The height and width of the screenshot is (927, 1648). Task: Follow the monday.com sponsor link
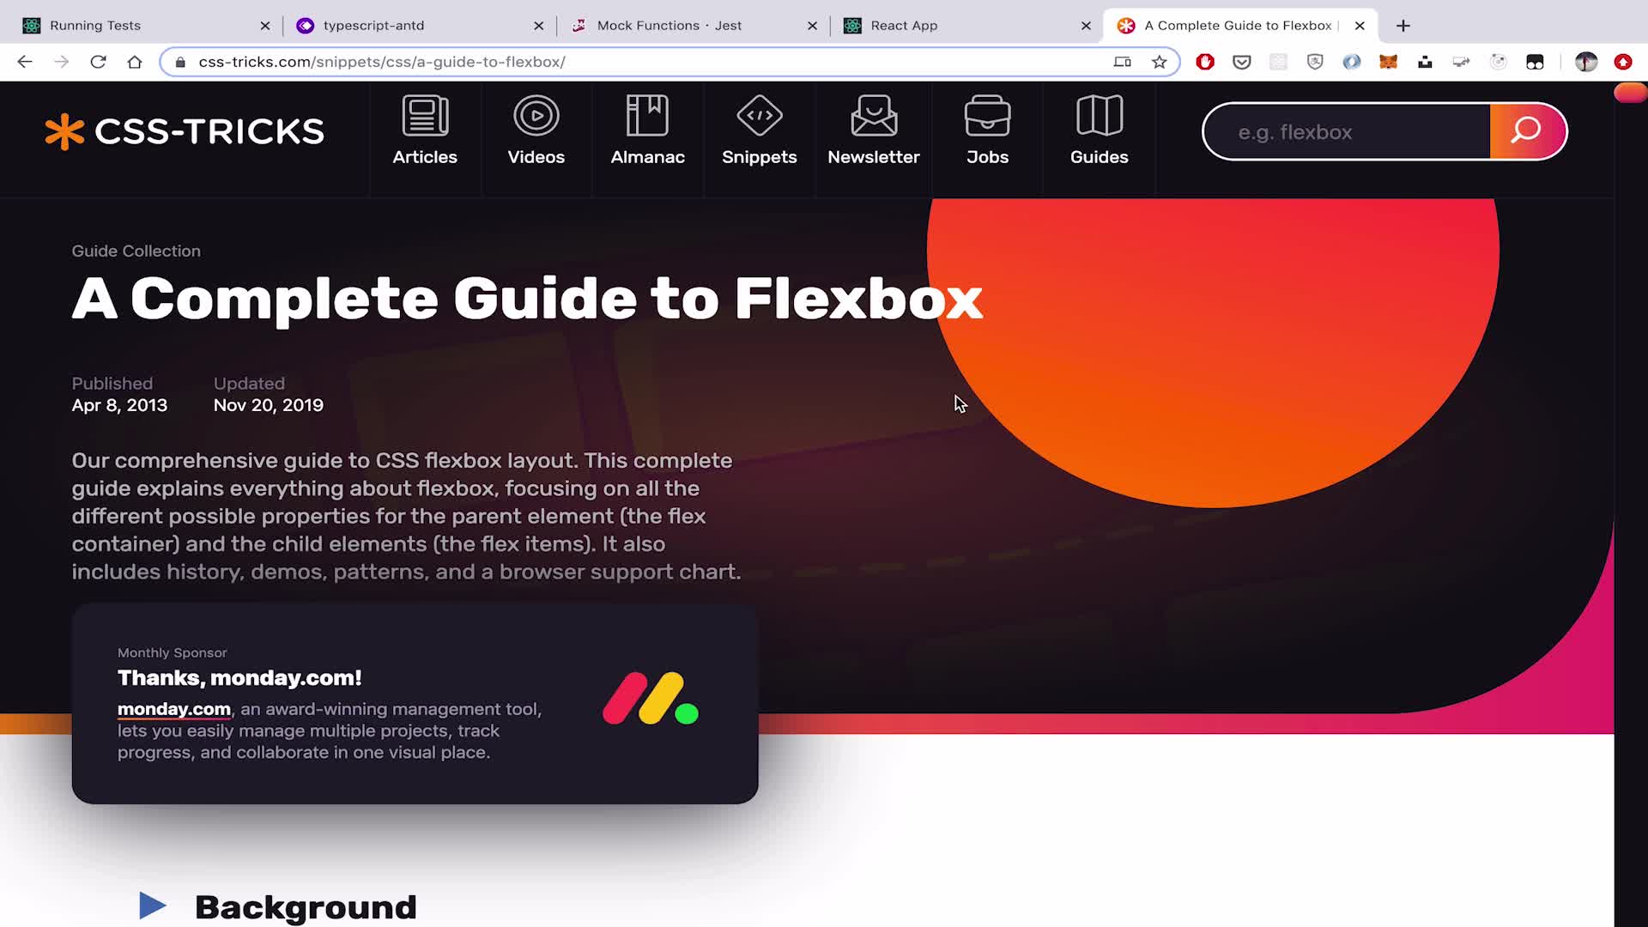[x=173, y=709]
